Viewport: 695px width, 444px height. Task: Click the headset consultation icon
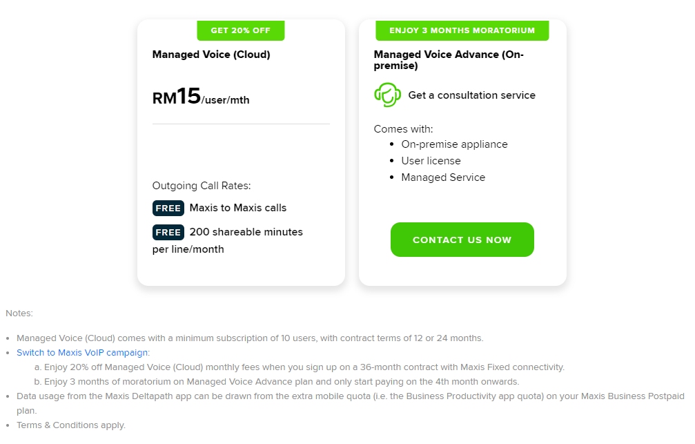pyautogui.click(x=387, y=95)
